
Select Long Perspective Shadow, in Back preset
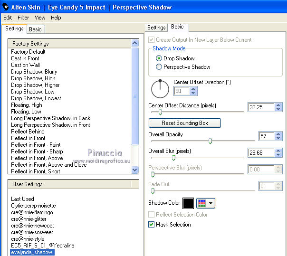[x=50, y=118]
